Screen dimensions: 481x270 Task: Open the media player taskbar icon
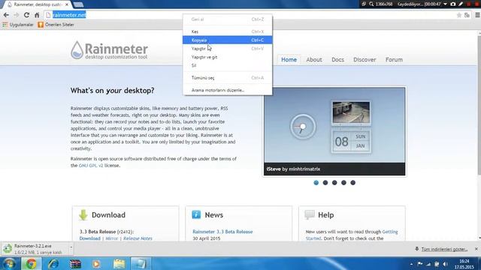coord(96,263)
